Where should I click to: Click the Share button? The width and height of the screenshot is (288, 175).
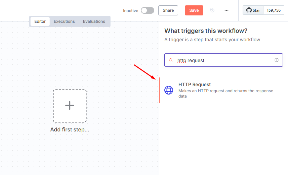click(168, 10)
